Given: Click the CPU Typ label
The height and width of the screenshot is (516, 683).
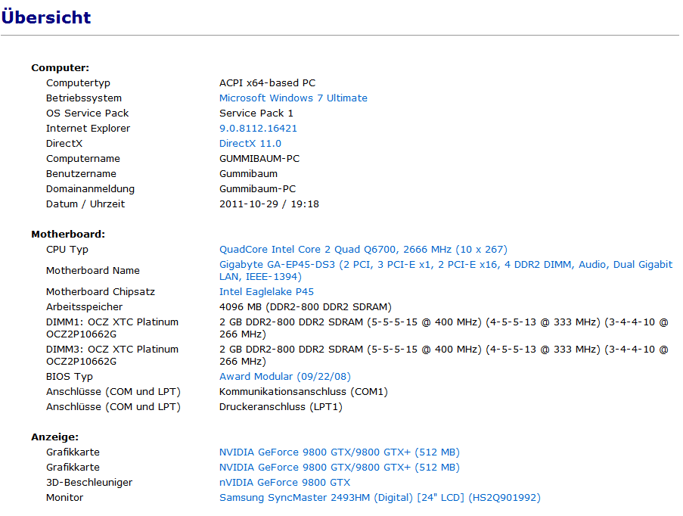Looking at the screenshot, I should pyautogui.click(x=67, y=250).
